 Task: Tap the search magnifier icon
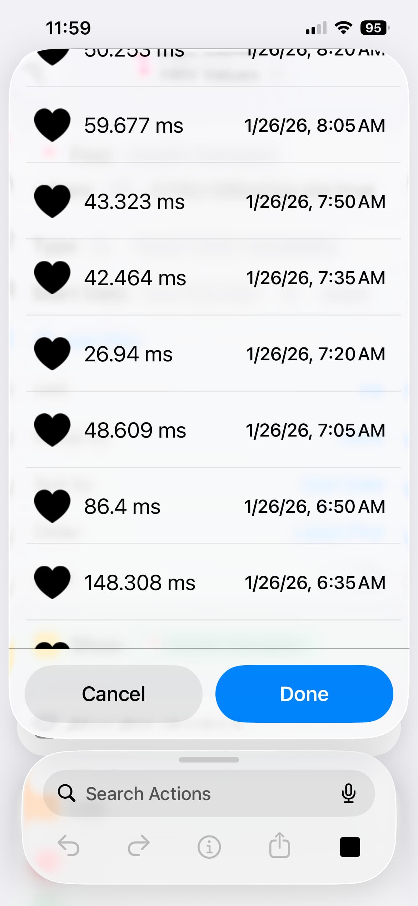(66, 793)
